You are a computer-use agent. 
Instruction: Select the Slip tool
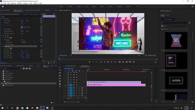pyautogui.click(x=60, y=78)
